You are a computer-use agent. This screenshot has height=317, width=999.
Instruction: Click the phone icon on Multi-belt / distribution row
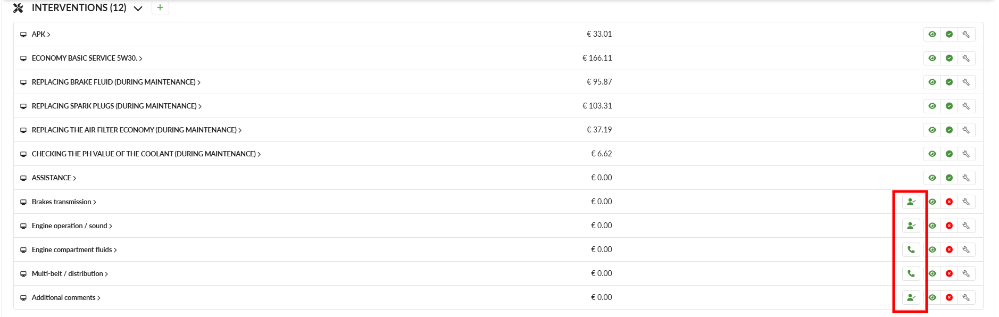[x=911, y=273]
